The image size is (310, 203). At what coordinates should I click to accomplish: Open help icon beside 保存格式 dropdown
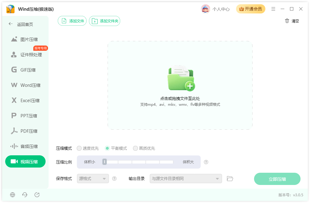(x=114, y=179)
